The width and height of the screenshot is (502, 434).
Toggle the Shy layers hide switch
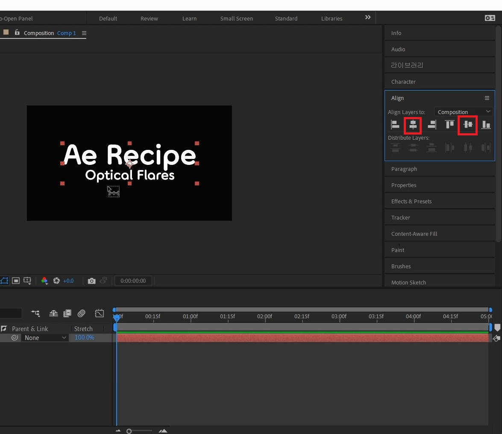(x=53, y=314)
